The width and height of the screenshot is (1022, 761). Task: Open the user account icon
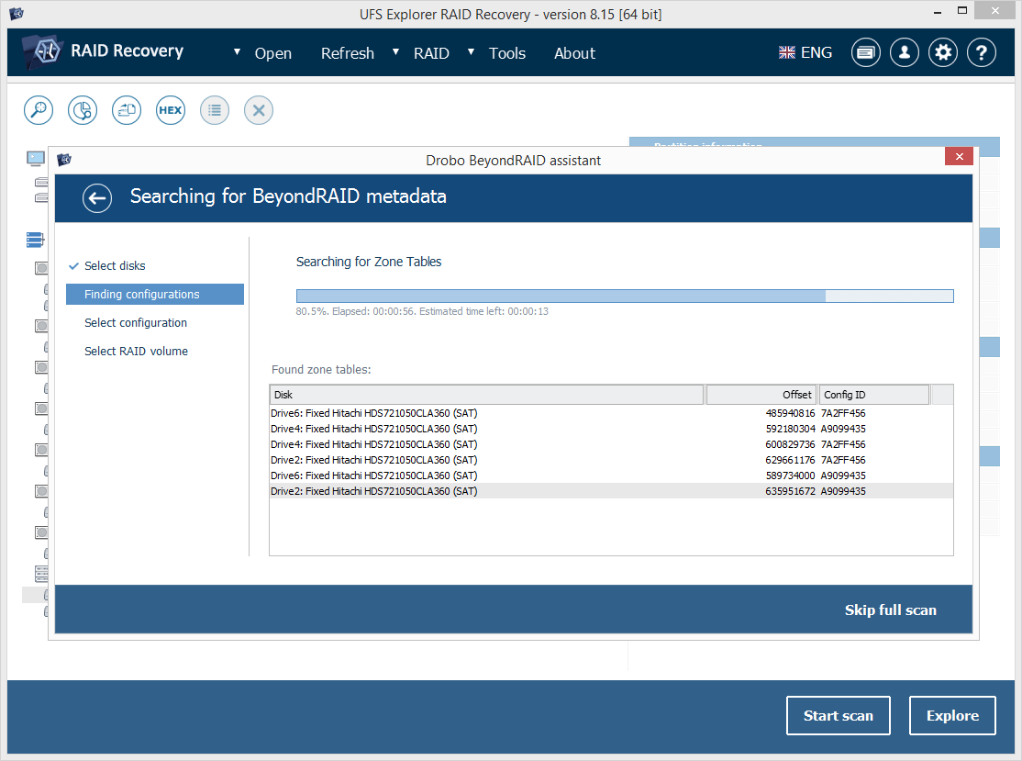(904, 53)
